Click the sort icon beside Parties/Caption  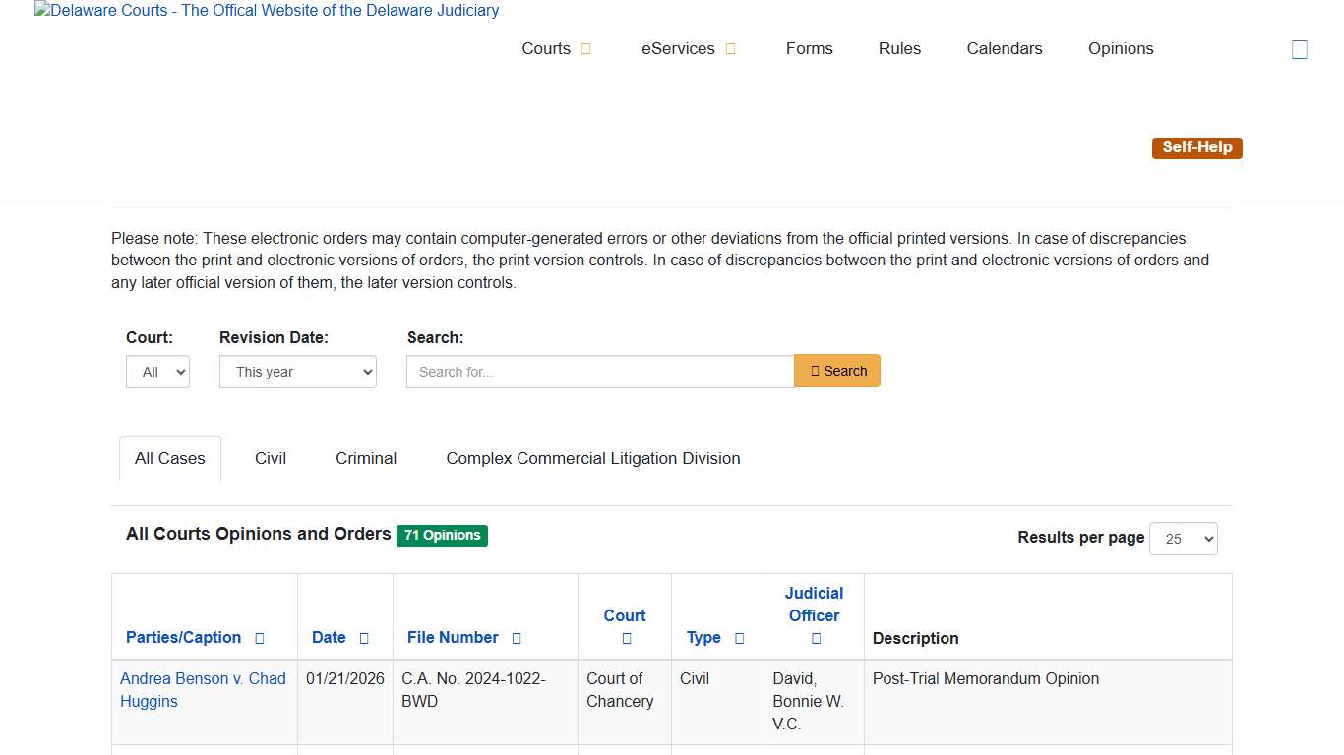tap(260, 638)
